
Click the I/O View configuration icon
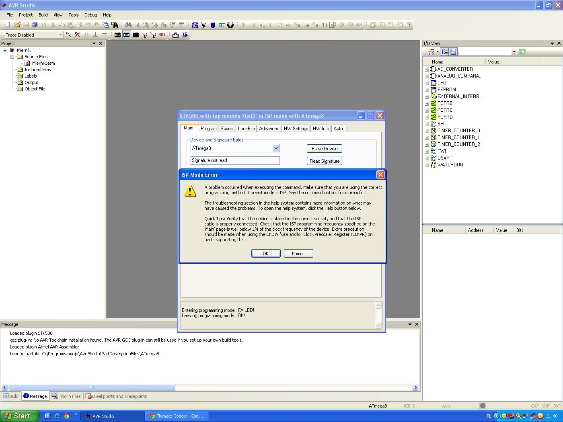[431, 52]
